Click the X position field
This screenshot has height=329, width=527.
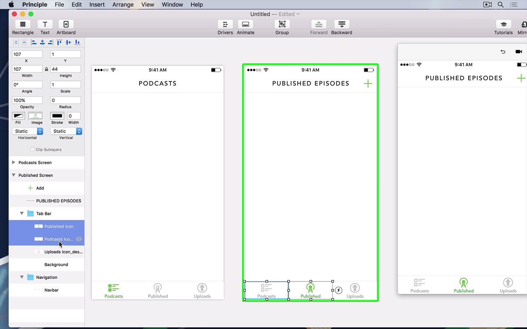[28, 54]
